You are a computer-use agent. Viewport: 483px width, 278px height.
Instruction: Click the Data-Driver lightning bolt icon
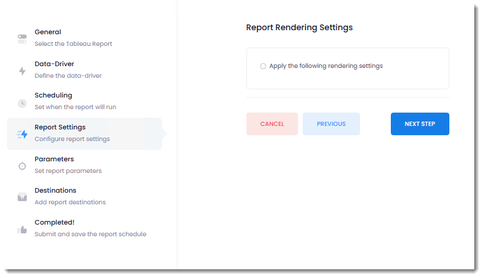[x=22, y=71]
